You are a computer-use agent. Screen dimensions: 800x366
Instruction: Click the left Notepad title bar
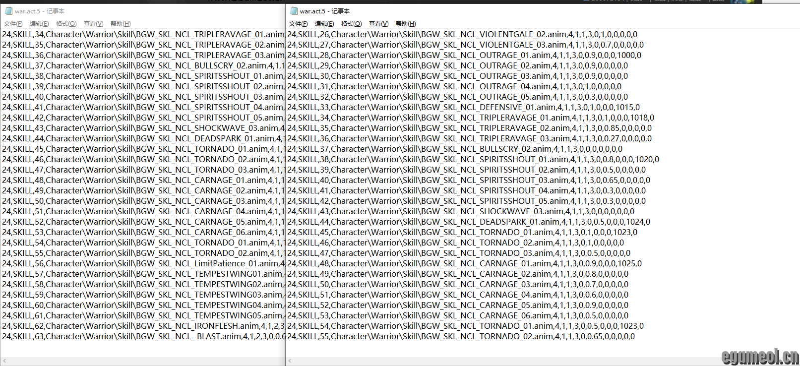(x=149, y=11)
